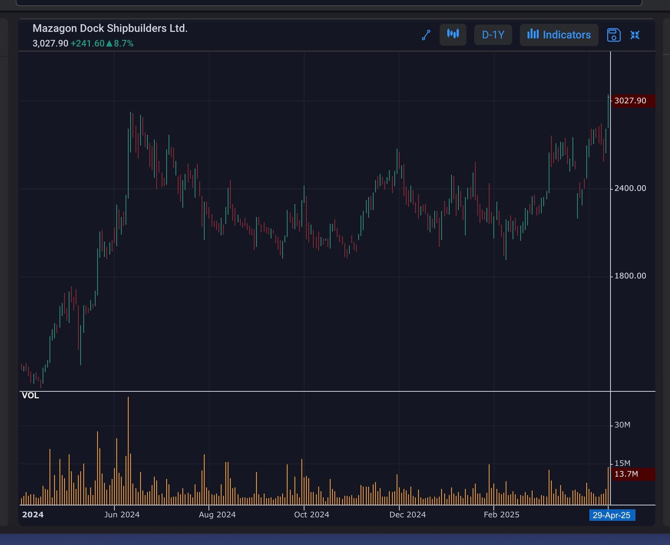This screenshot has height=545, width=670.
Task: Save the chart using floppy disk icon
Action: tap(614, 35)
